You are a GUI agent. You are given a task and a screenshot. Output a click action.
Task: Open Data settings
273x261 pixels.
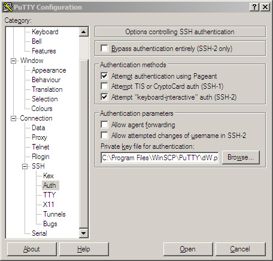click(x=38, y=128)
